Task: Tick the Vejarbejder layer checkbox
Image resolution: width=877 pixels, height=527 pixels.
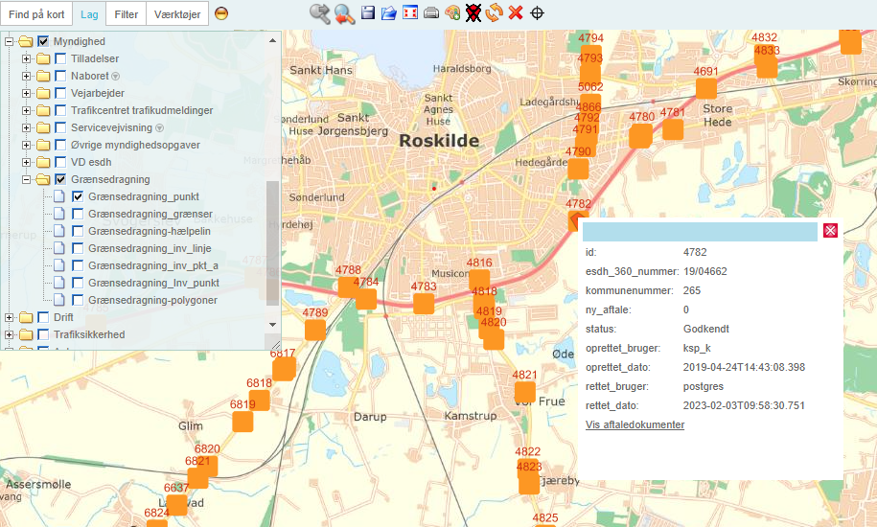Action: click(x=60, y=93)
